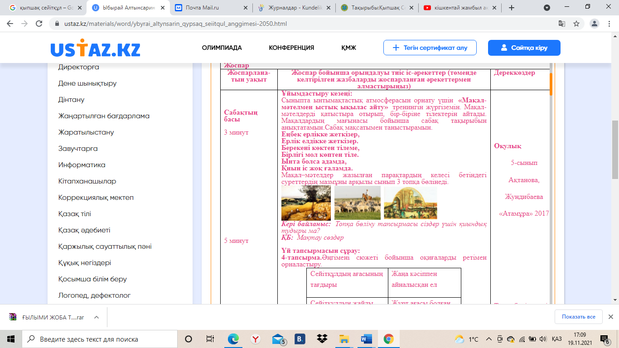Image resolution: width=619 pixels, height=348 pixels.
Task: Show hidden system tray icons chevron
Action: [x=488, y=339]
